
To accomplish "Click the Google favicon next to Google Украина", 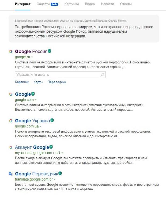I will pos(11,121).
